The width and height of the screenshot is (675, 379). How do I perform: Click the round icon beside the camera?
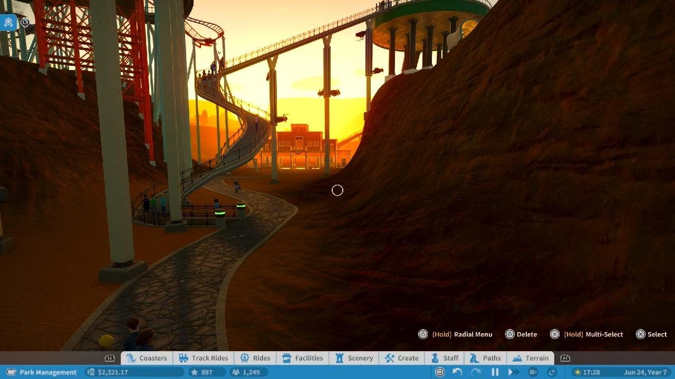[552, 372]
